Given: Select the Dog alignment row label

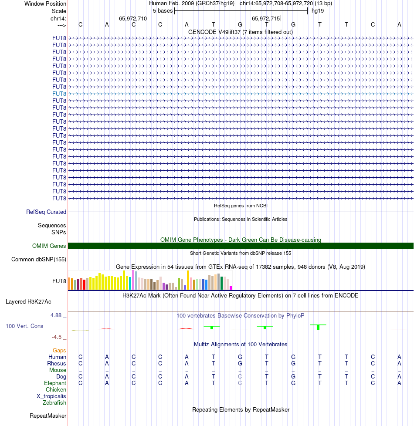Looking at the screenshot, I should pyautogui.click(x=61, y=376).
